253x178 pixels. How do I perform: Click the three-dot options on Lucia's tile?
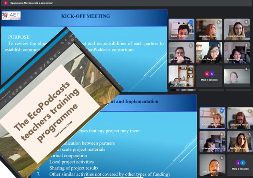191,22
